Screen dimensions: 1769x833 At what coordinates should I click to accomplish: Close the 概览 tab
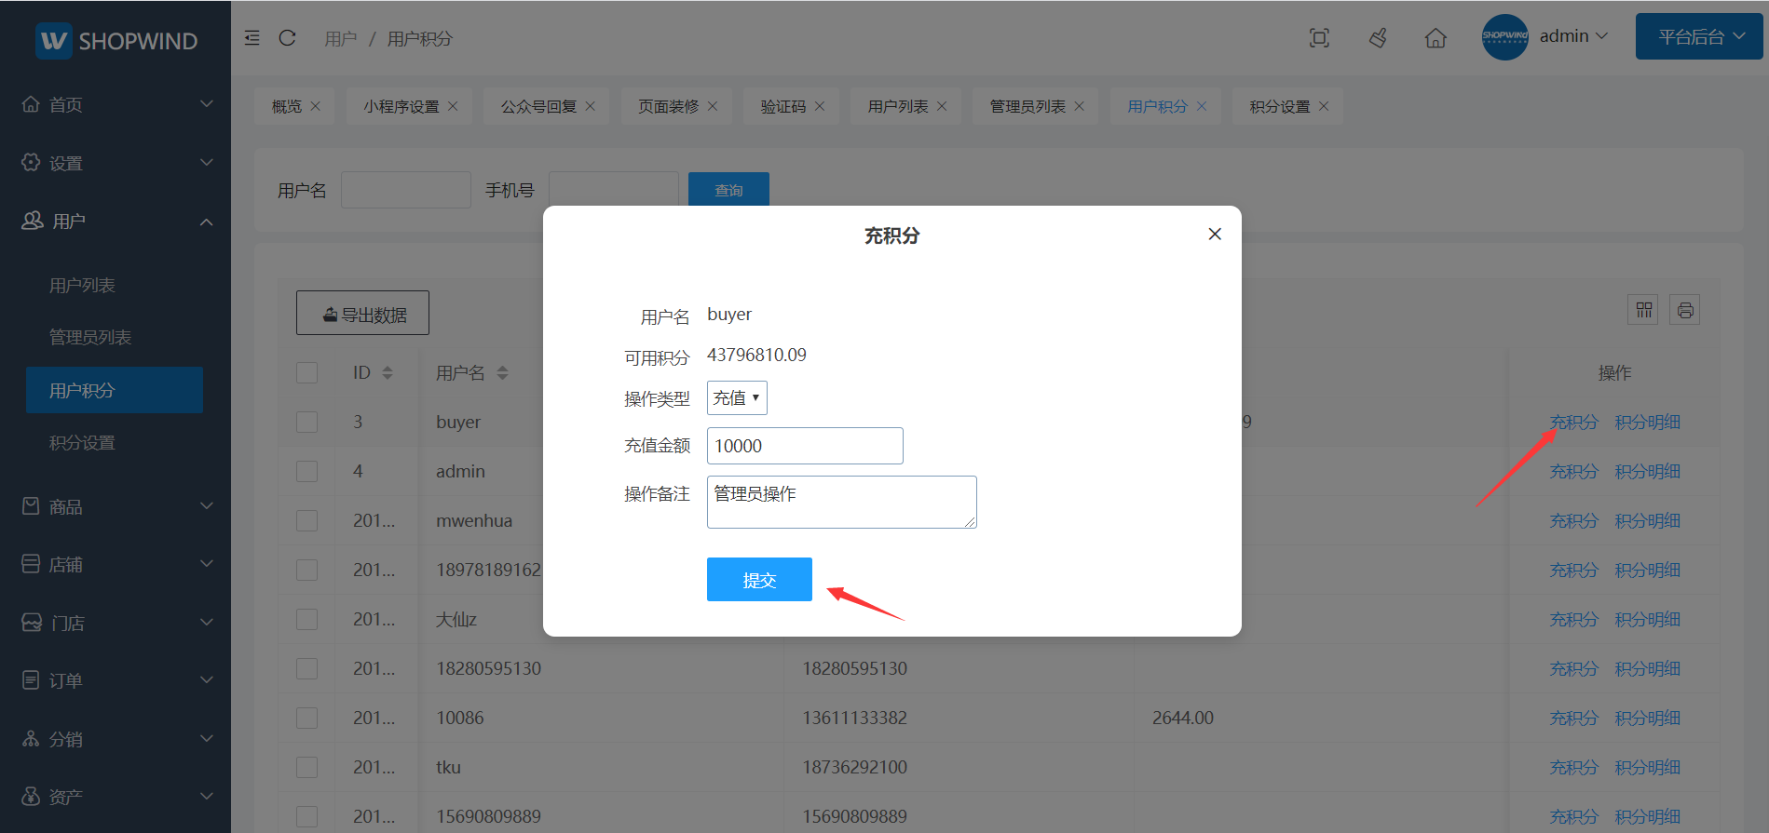(316, 106)
